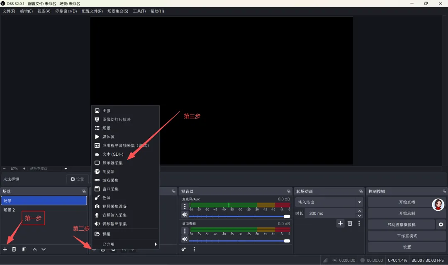Click the avatar picture in Controls panel
The image size is (448, 265).
[438, 205]
